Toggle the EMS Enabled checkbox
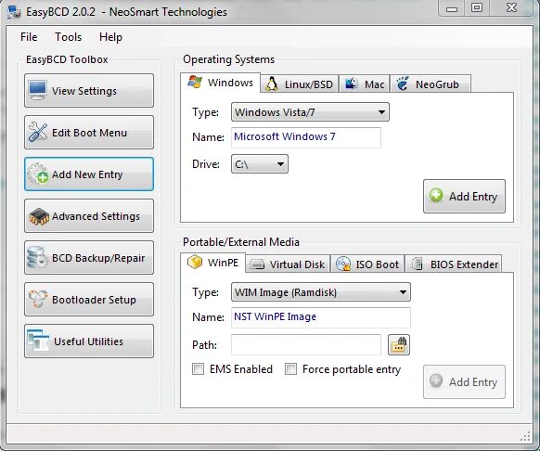This screenshot has width=540, height=451. pyautogui.click(x=198, y=369)
